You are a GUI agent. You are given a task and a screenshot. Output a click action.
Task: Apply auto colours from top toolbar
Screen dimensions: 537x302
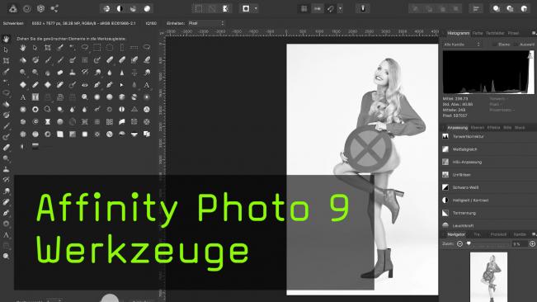134,8
